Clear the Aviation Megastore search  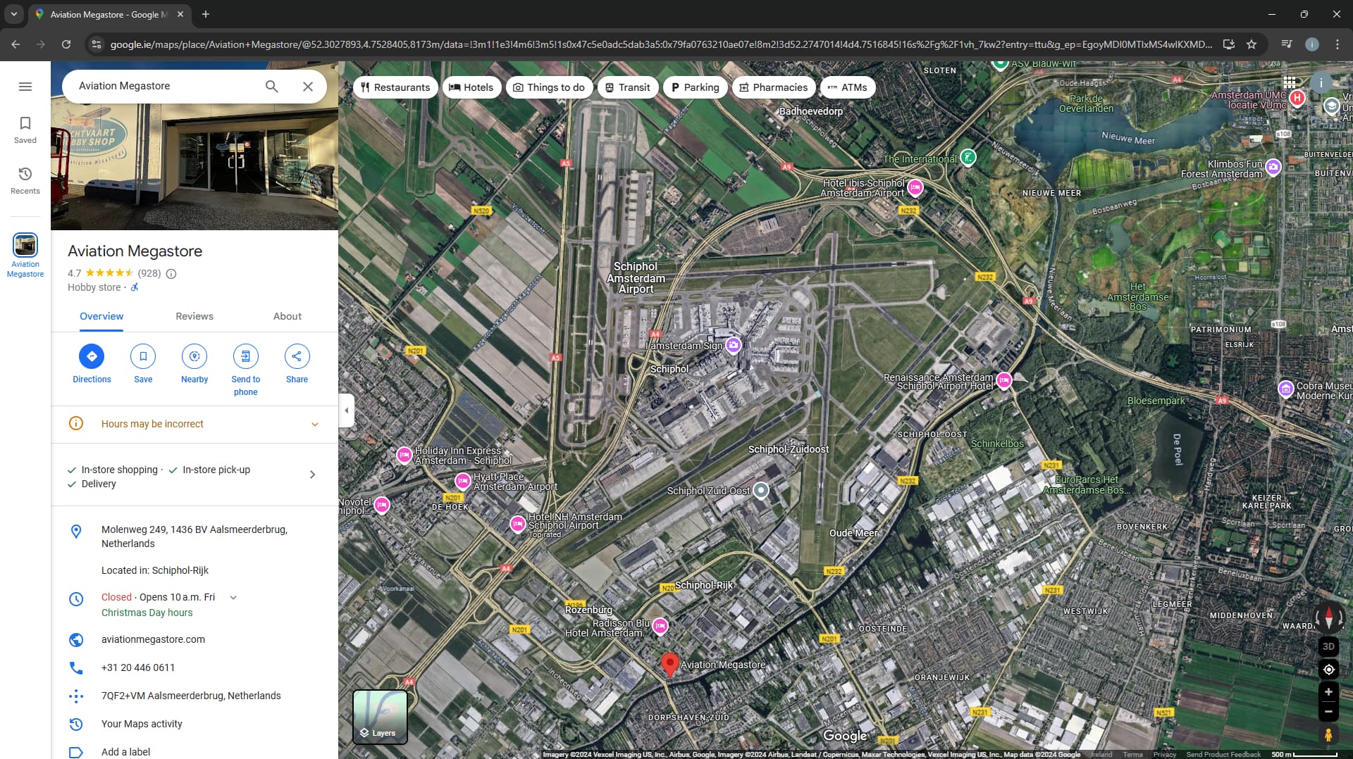click(308, 87)
